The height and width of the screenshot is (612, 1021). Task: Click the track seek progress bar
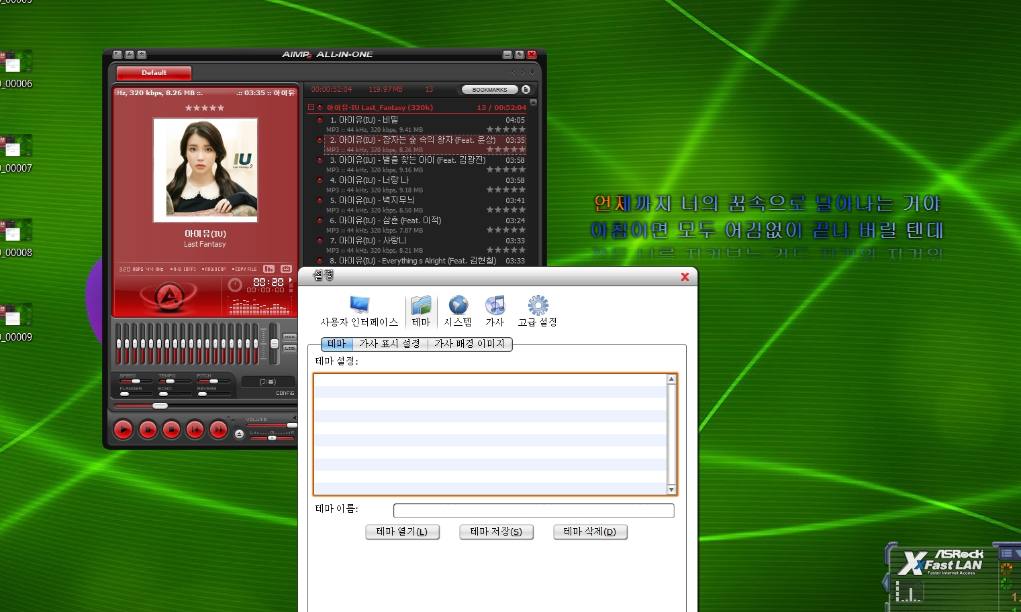[x=205, y=406]
